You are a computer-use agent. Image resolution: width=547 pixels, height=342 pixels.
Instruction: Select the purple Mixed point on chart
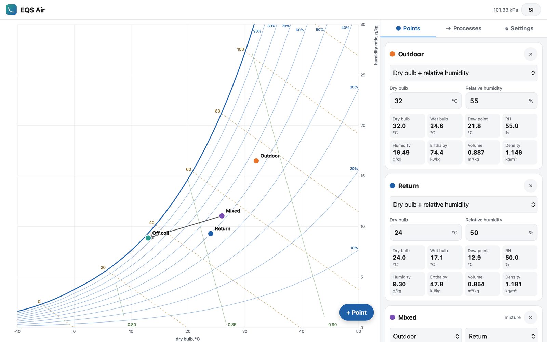tap(222, 216)
